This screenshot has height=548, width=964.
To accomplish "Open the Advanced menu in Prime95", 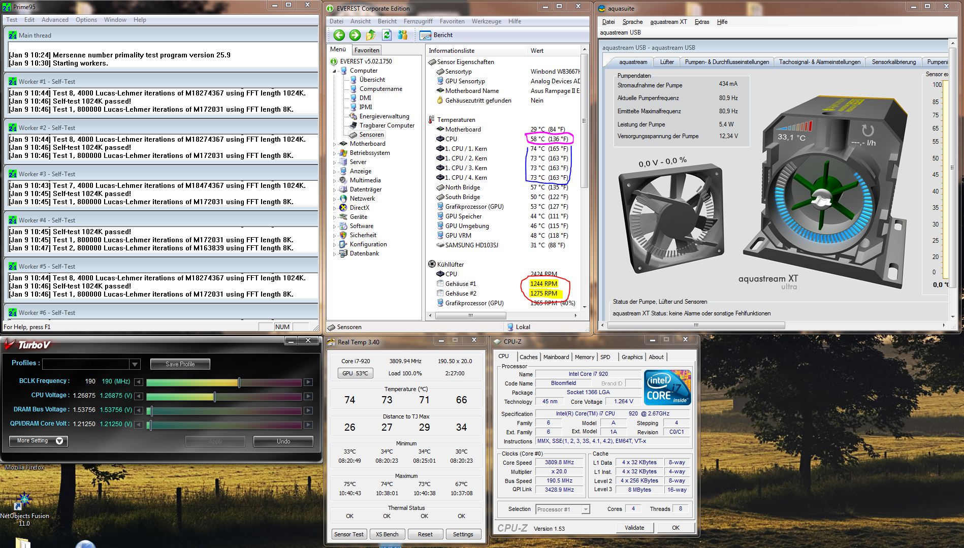I will click(55, 20).
